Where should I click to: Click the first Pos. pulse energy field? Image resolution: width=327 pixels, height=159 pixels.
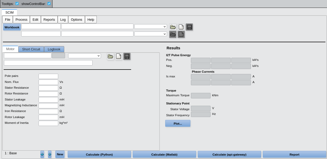[201, 60]
